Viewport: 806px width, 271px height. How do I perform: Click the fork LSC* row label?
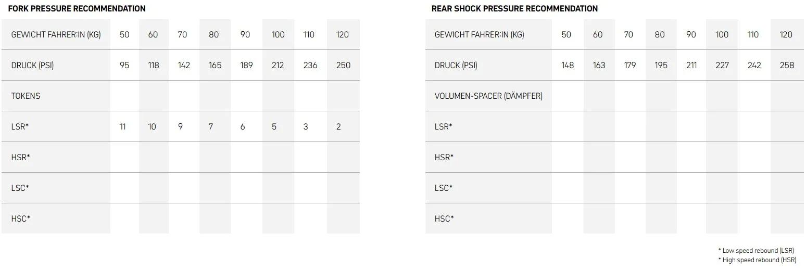click(x=20, y=188)
